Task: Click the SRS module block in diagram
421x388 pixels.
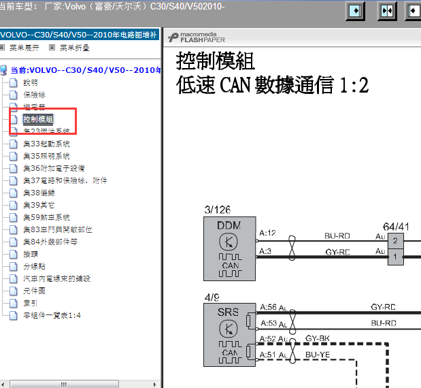Action: pos(230,335)
